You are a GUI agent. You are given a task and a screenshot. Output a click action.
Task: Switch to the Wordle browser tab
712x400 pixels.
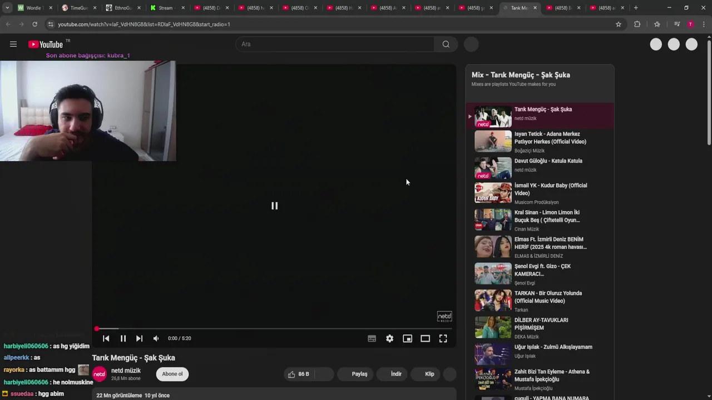coord(33,8)
